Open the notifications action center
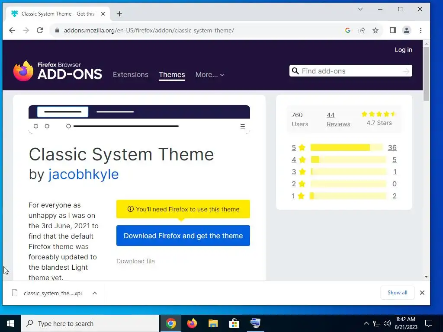 [x=429, y=323]
